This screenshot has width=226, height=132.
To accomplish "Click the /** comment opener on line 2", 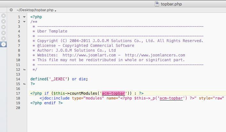I will click(34, 22).
